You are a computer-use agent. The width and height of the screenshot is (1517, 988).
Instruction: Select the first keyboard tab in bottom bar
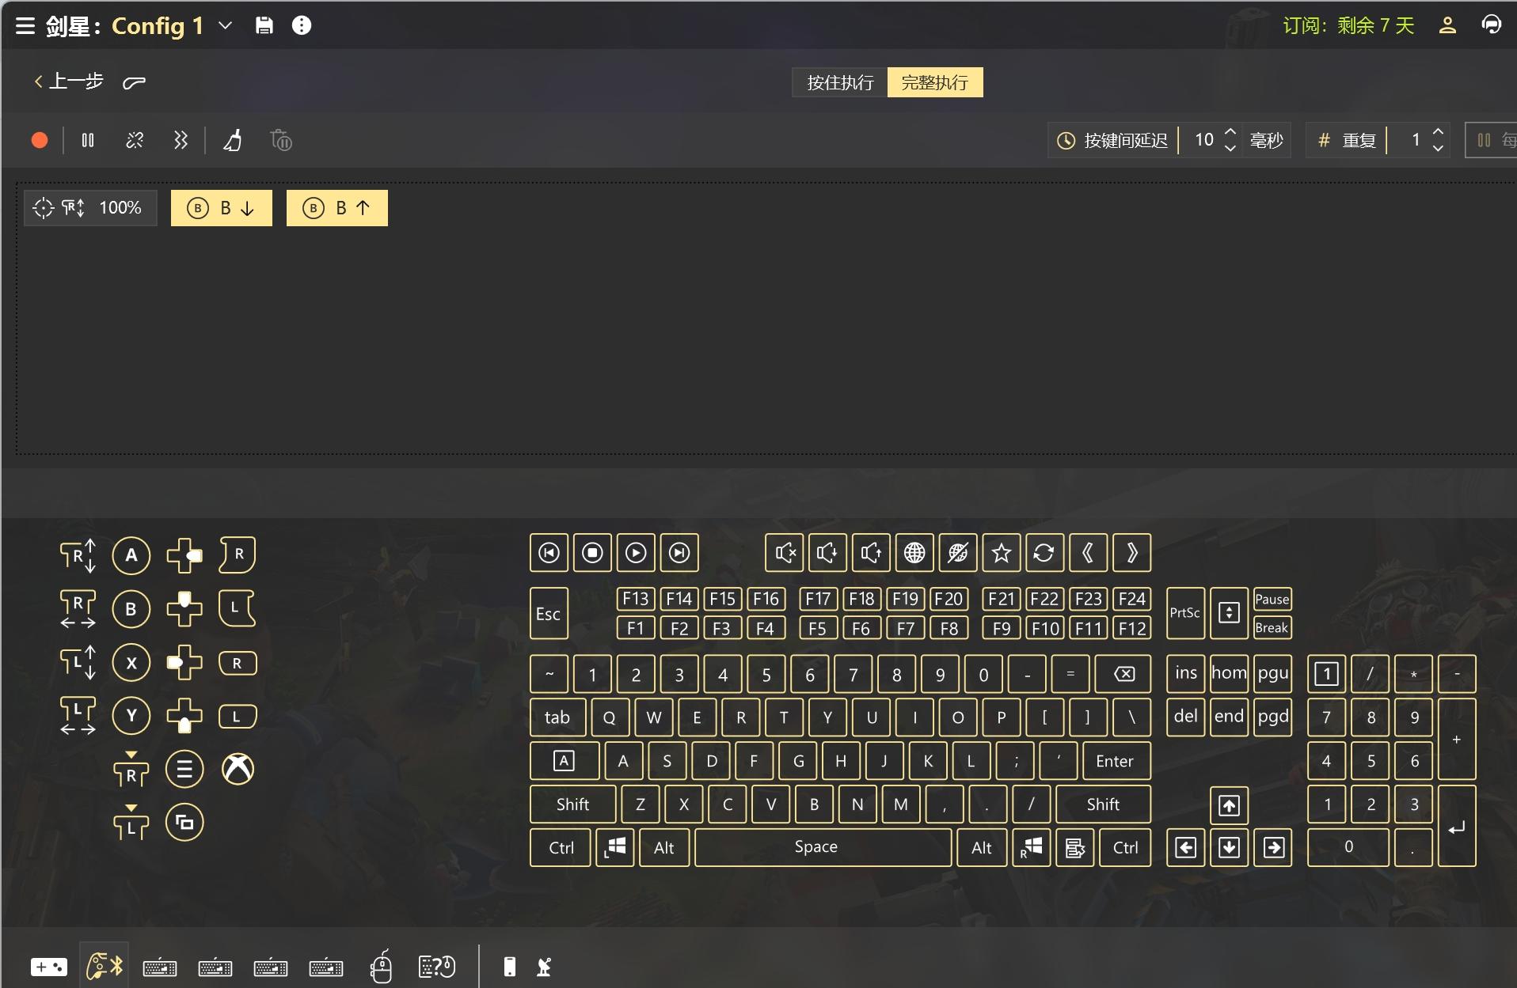[x=160, y=967]
